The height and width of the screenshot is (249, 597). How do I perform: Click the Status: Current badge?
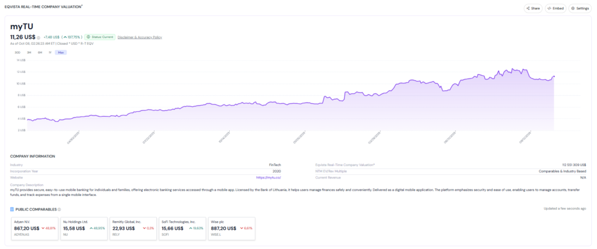click(100, 37)
